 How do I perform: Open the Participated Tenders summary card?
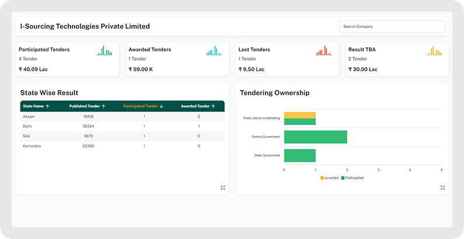67,59
